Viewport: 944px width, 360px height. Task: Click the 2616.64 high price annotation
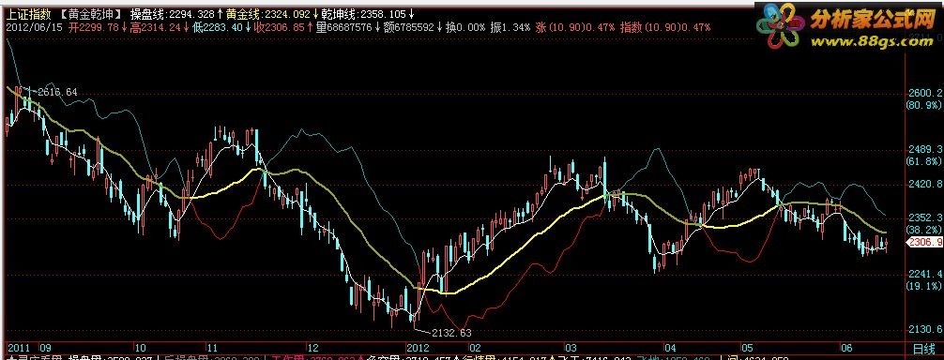57,92
